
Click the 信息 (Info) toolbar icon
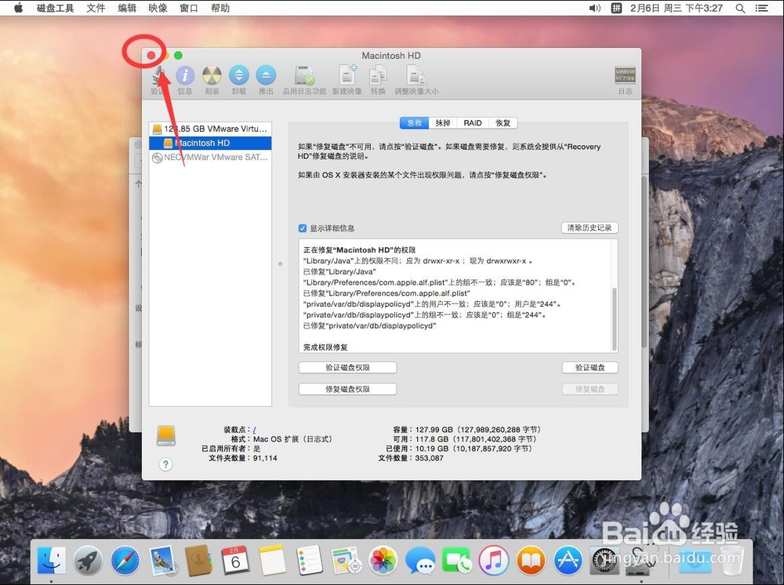[185, 77]
